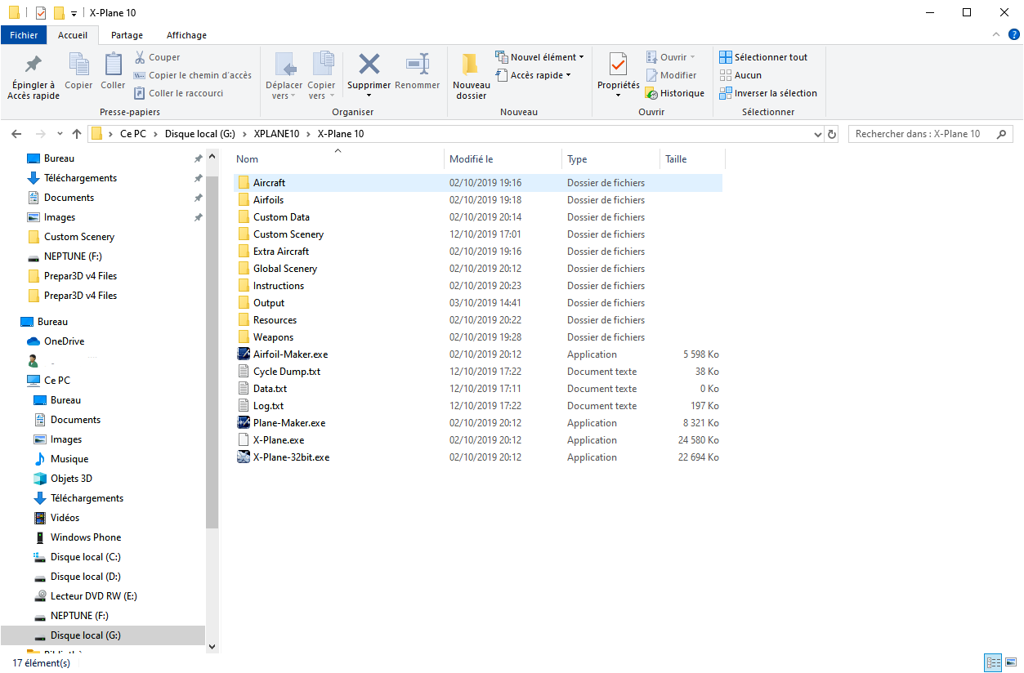Sort by the Type column header

click(x=610, y=159)
